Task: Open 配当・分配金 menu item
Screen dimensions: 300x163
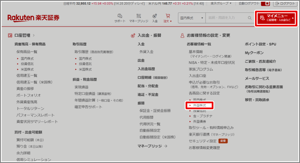Action: click(148, 86)
